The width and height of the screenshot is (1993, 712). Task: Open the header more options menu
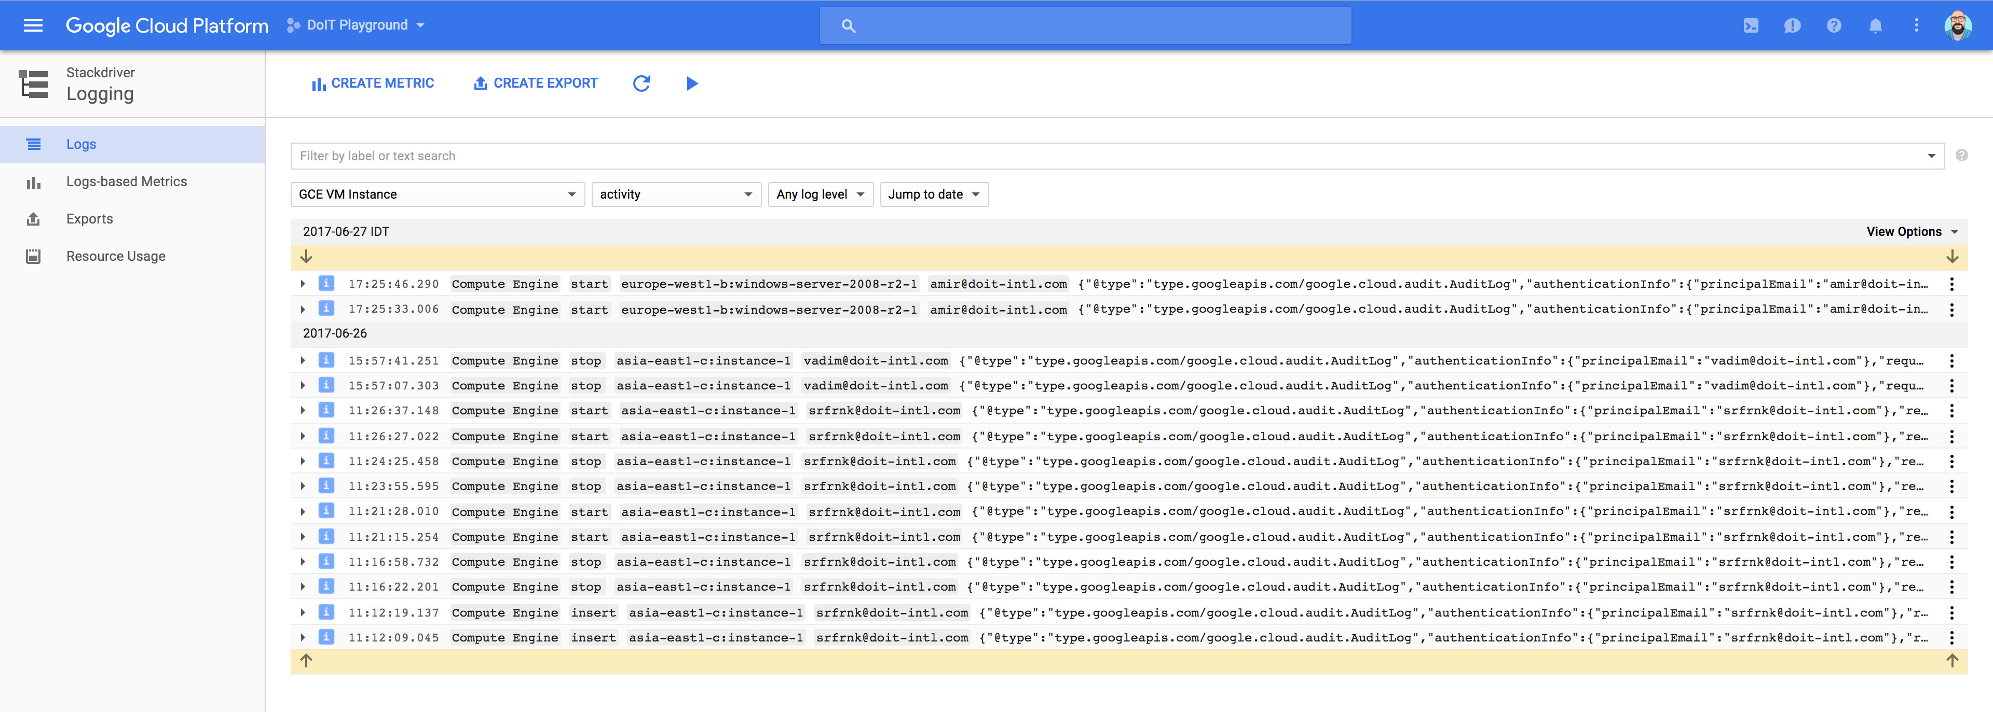pyautogui.click(x=1916, y=25)
